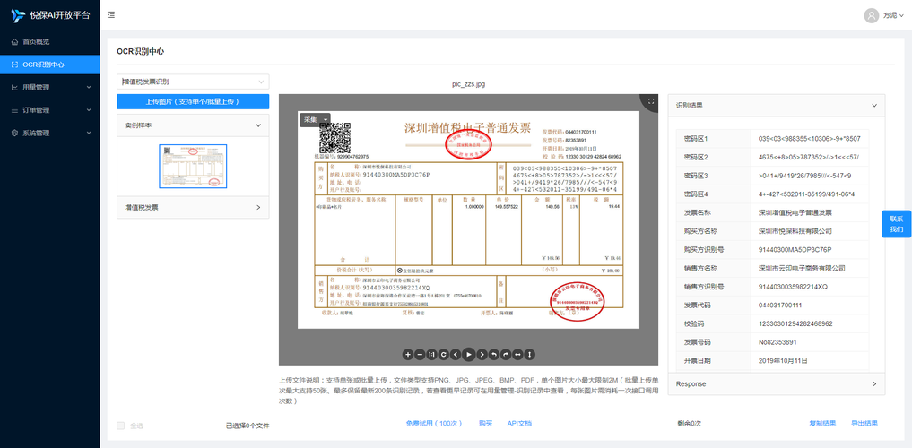The width and height of the screenshot is (912, 448).
Task: Rotate the image right
Action: coord(506,354)
